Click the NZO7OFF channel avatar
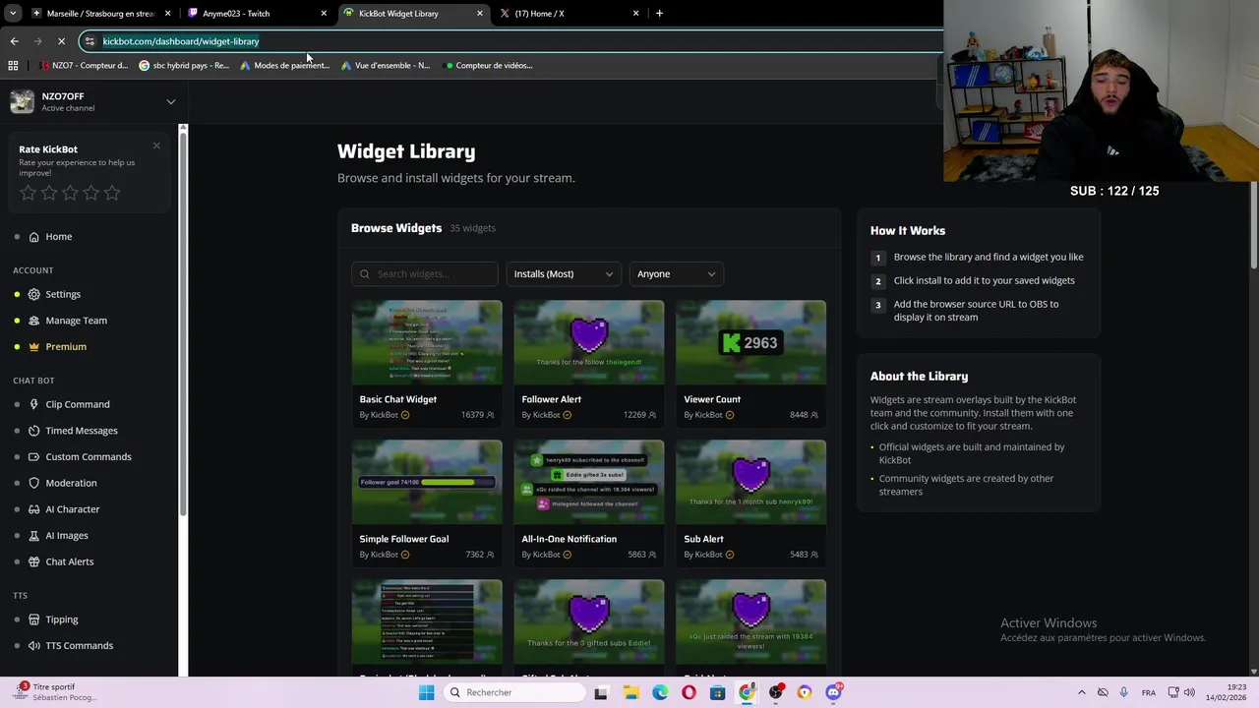The image size is (1259, 708). [x=22, y=101]
